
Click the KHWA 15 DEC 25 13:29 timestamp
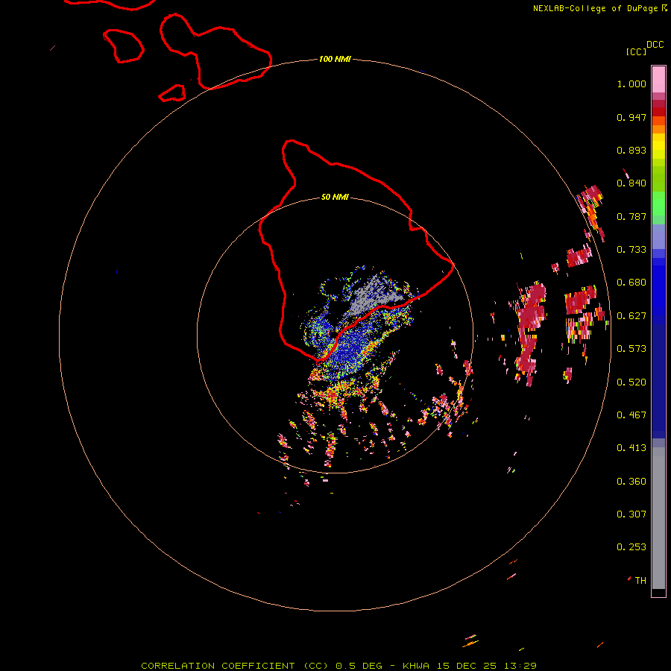470,666
